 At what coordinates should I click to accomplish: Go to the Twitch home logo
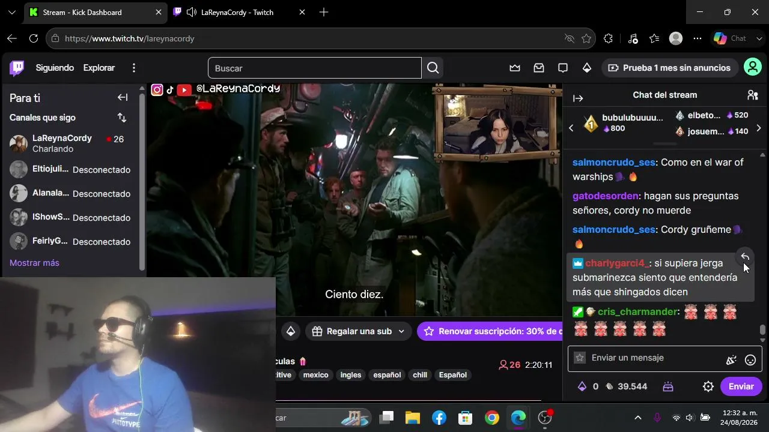click(17, 68)
